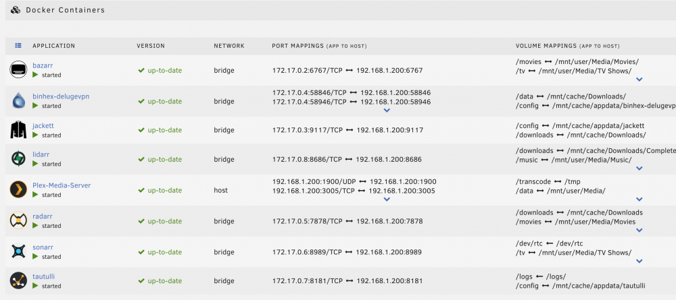Click the /logs volume mapping for tautulli
Viewport: 676px width, 300px height.
click(x=541, y=276)
